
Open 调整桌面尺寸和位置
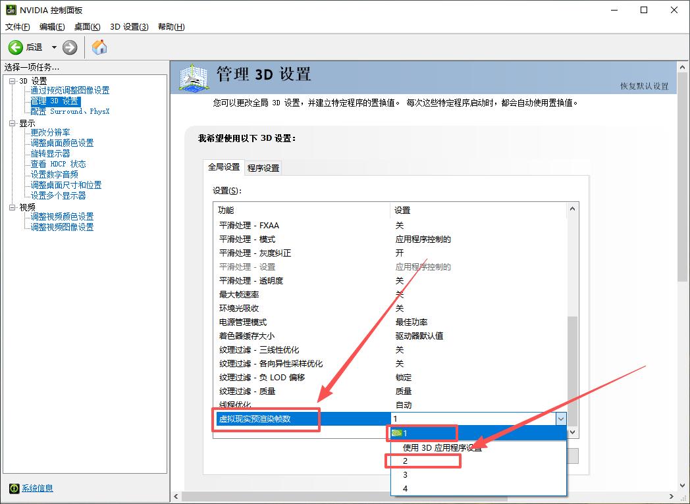click(66, 185)
